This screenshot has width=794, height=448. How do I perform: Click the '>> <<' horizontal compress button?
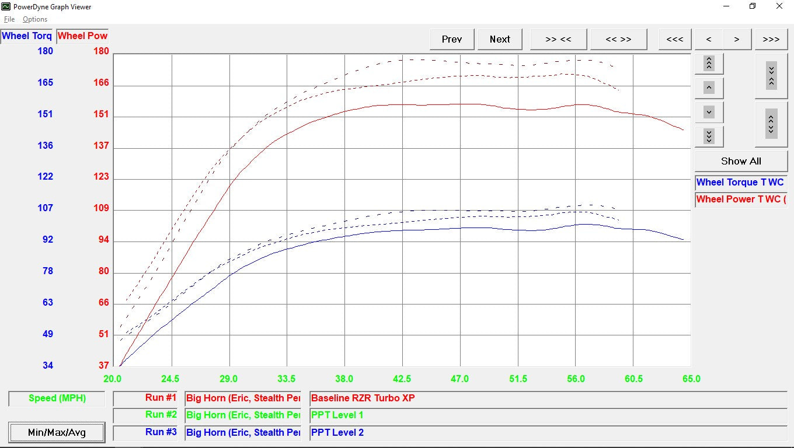[558, 39]
